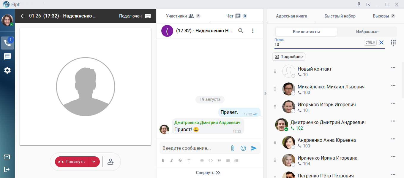This screenshot has width=404, height=178.
Task: Open the mail envelope icon in sidebar
Action: tap(7, 157)
